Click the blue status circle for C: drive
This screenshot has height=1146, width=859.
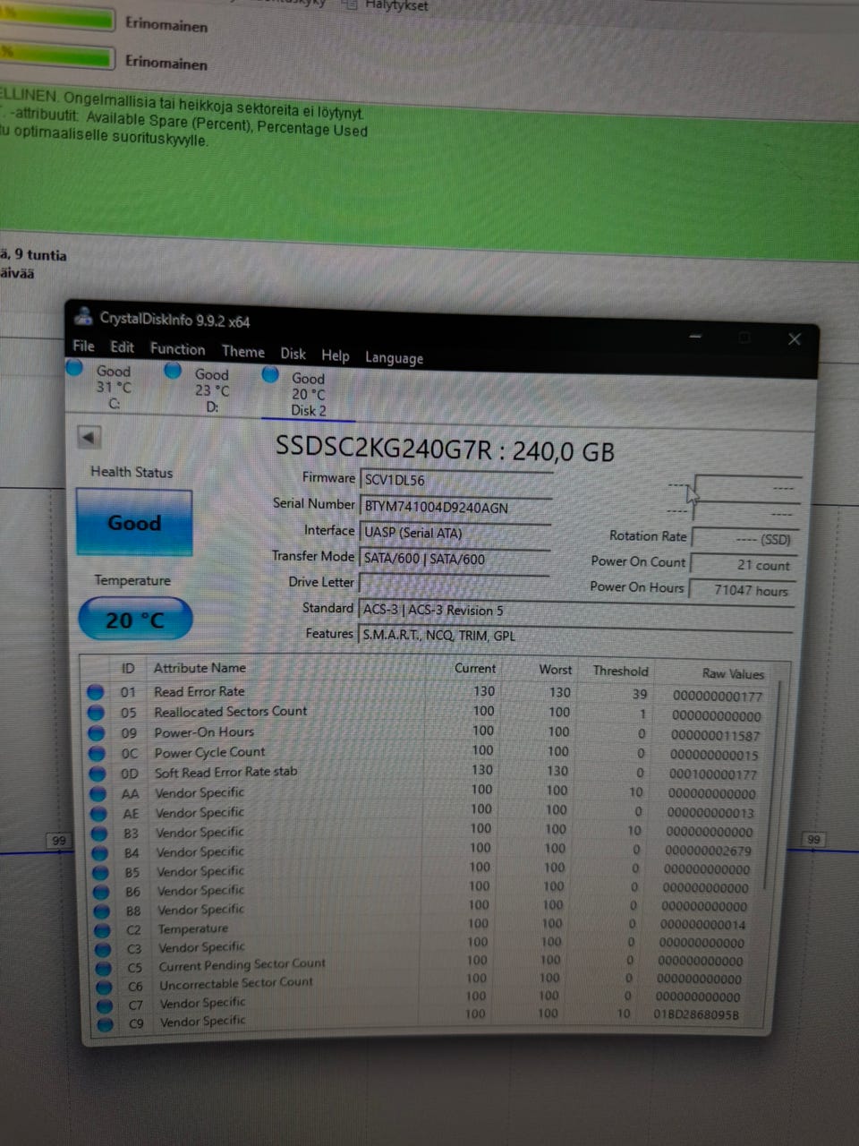[x=74, y=368]
